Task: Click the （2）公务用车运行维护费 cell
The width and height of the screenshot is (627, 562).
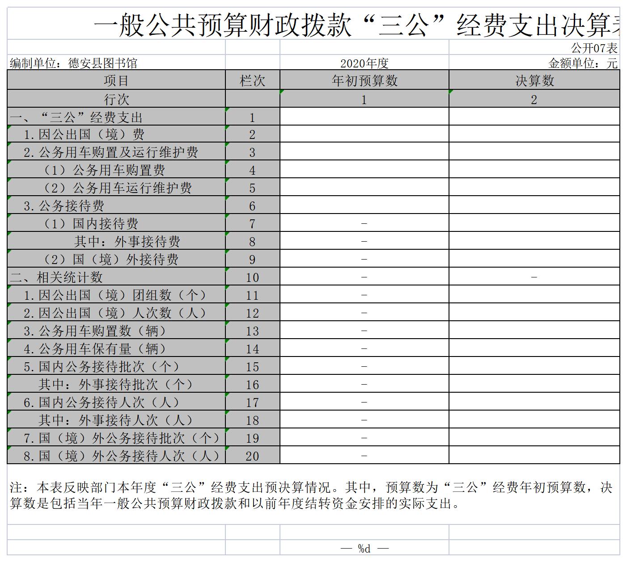Action: (x=118, y=188)
